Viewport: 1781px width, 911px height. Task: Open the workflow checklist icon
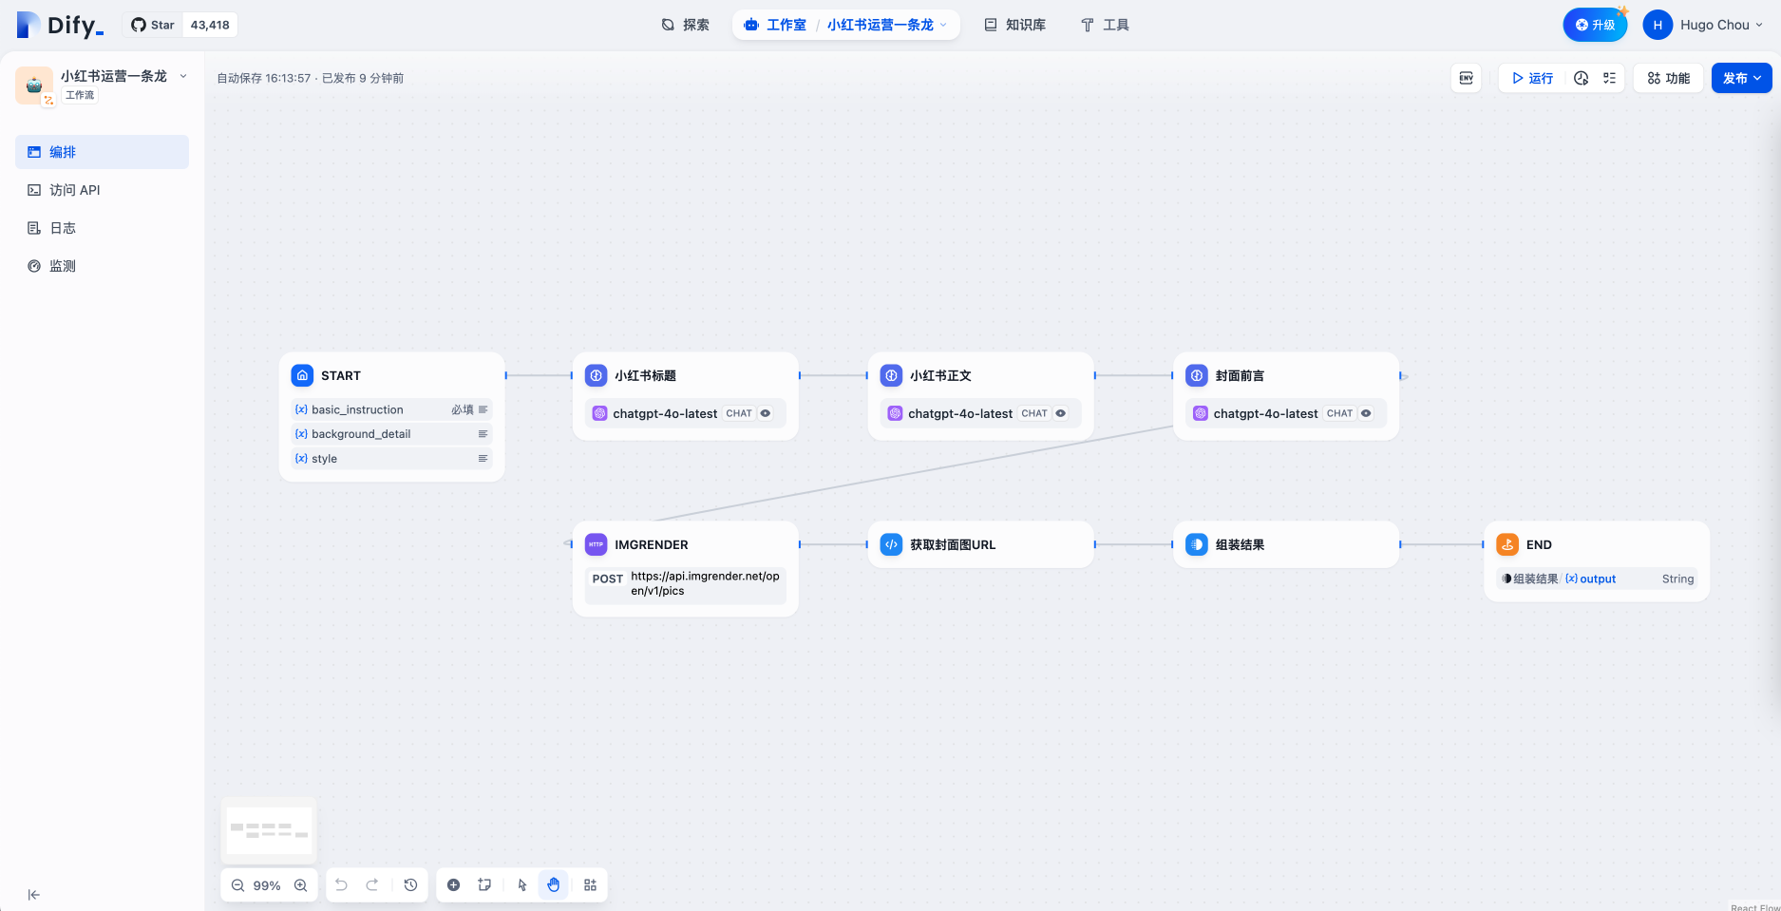(1609, 78)
